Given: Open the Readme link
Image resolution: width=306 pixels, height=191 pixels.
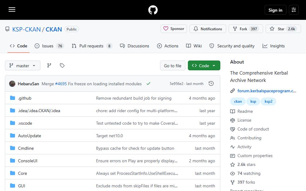Looking at the screenshot, I should (242, 111).
